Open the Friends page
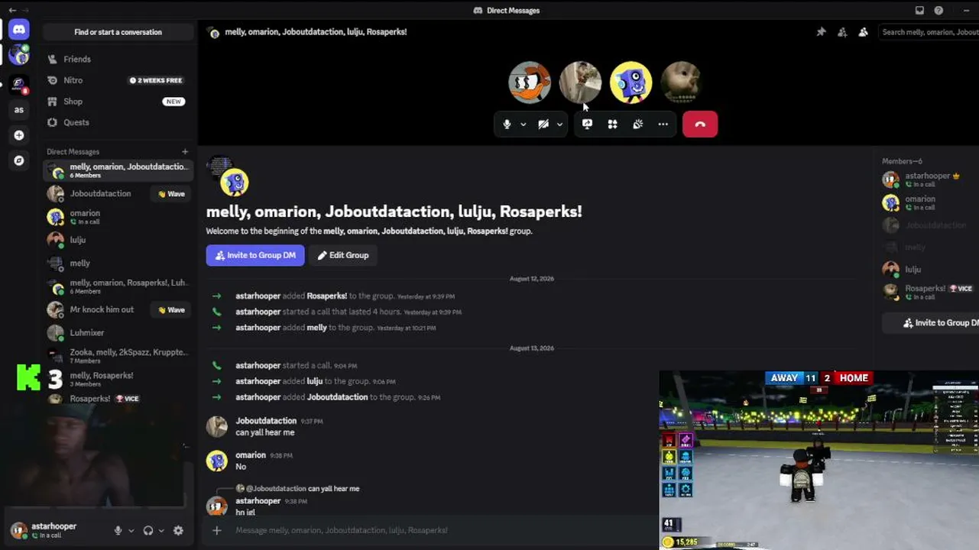979x550 pixels. click(118, 59)
